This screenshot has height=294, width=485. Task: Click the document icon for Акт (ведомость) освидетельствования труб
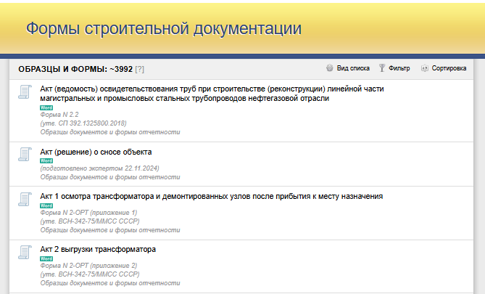(25, 92)
